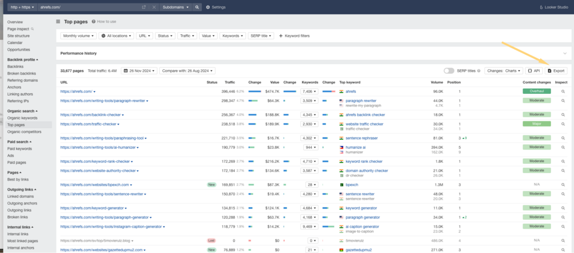Screen dimensions: 574x253
Task: Open keywords count 7,406 dropdown
Action: 310,91
